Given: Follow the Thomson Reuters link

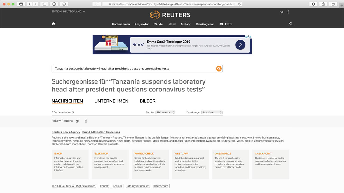Looking at the screenshot, I should point(111,138).
